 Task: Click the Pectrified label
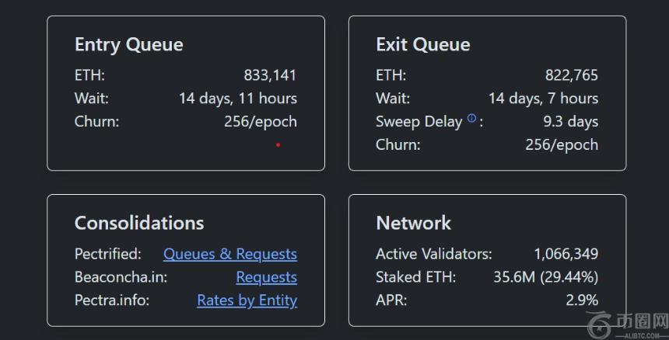107,254
